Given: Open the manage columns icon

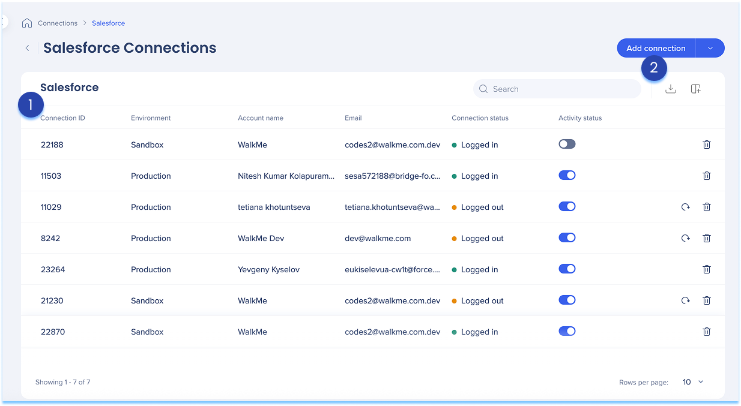Looking at the screenshot, I should point(695,89).
